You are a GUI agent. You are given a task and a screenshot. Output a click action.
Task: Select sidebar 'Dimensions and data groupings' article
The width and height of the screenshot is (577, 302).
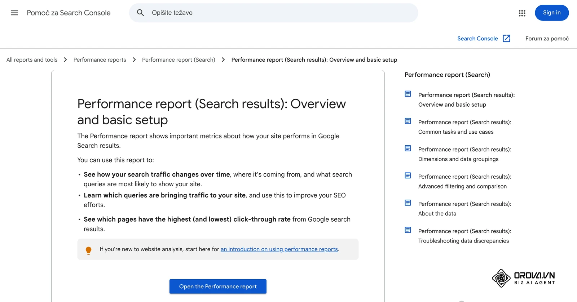464,154
